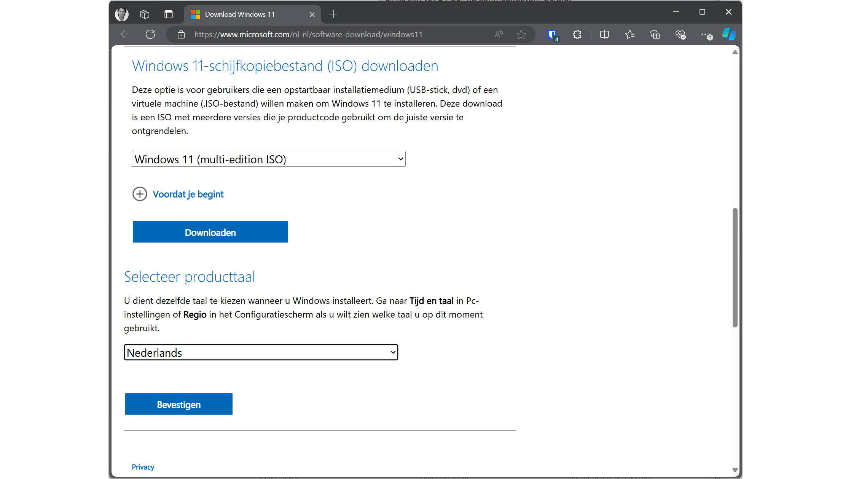Launch the Copilot sidebar icon
Image resolution: width=851 pixels, height=479 pixels.
click(729, 35)
